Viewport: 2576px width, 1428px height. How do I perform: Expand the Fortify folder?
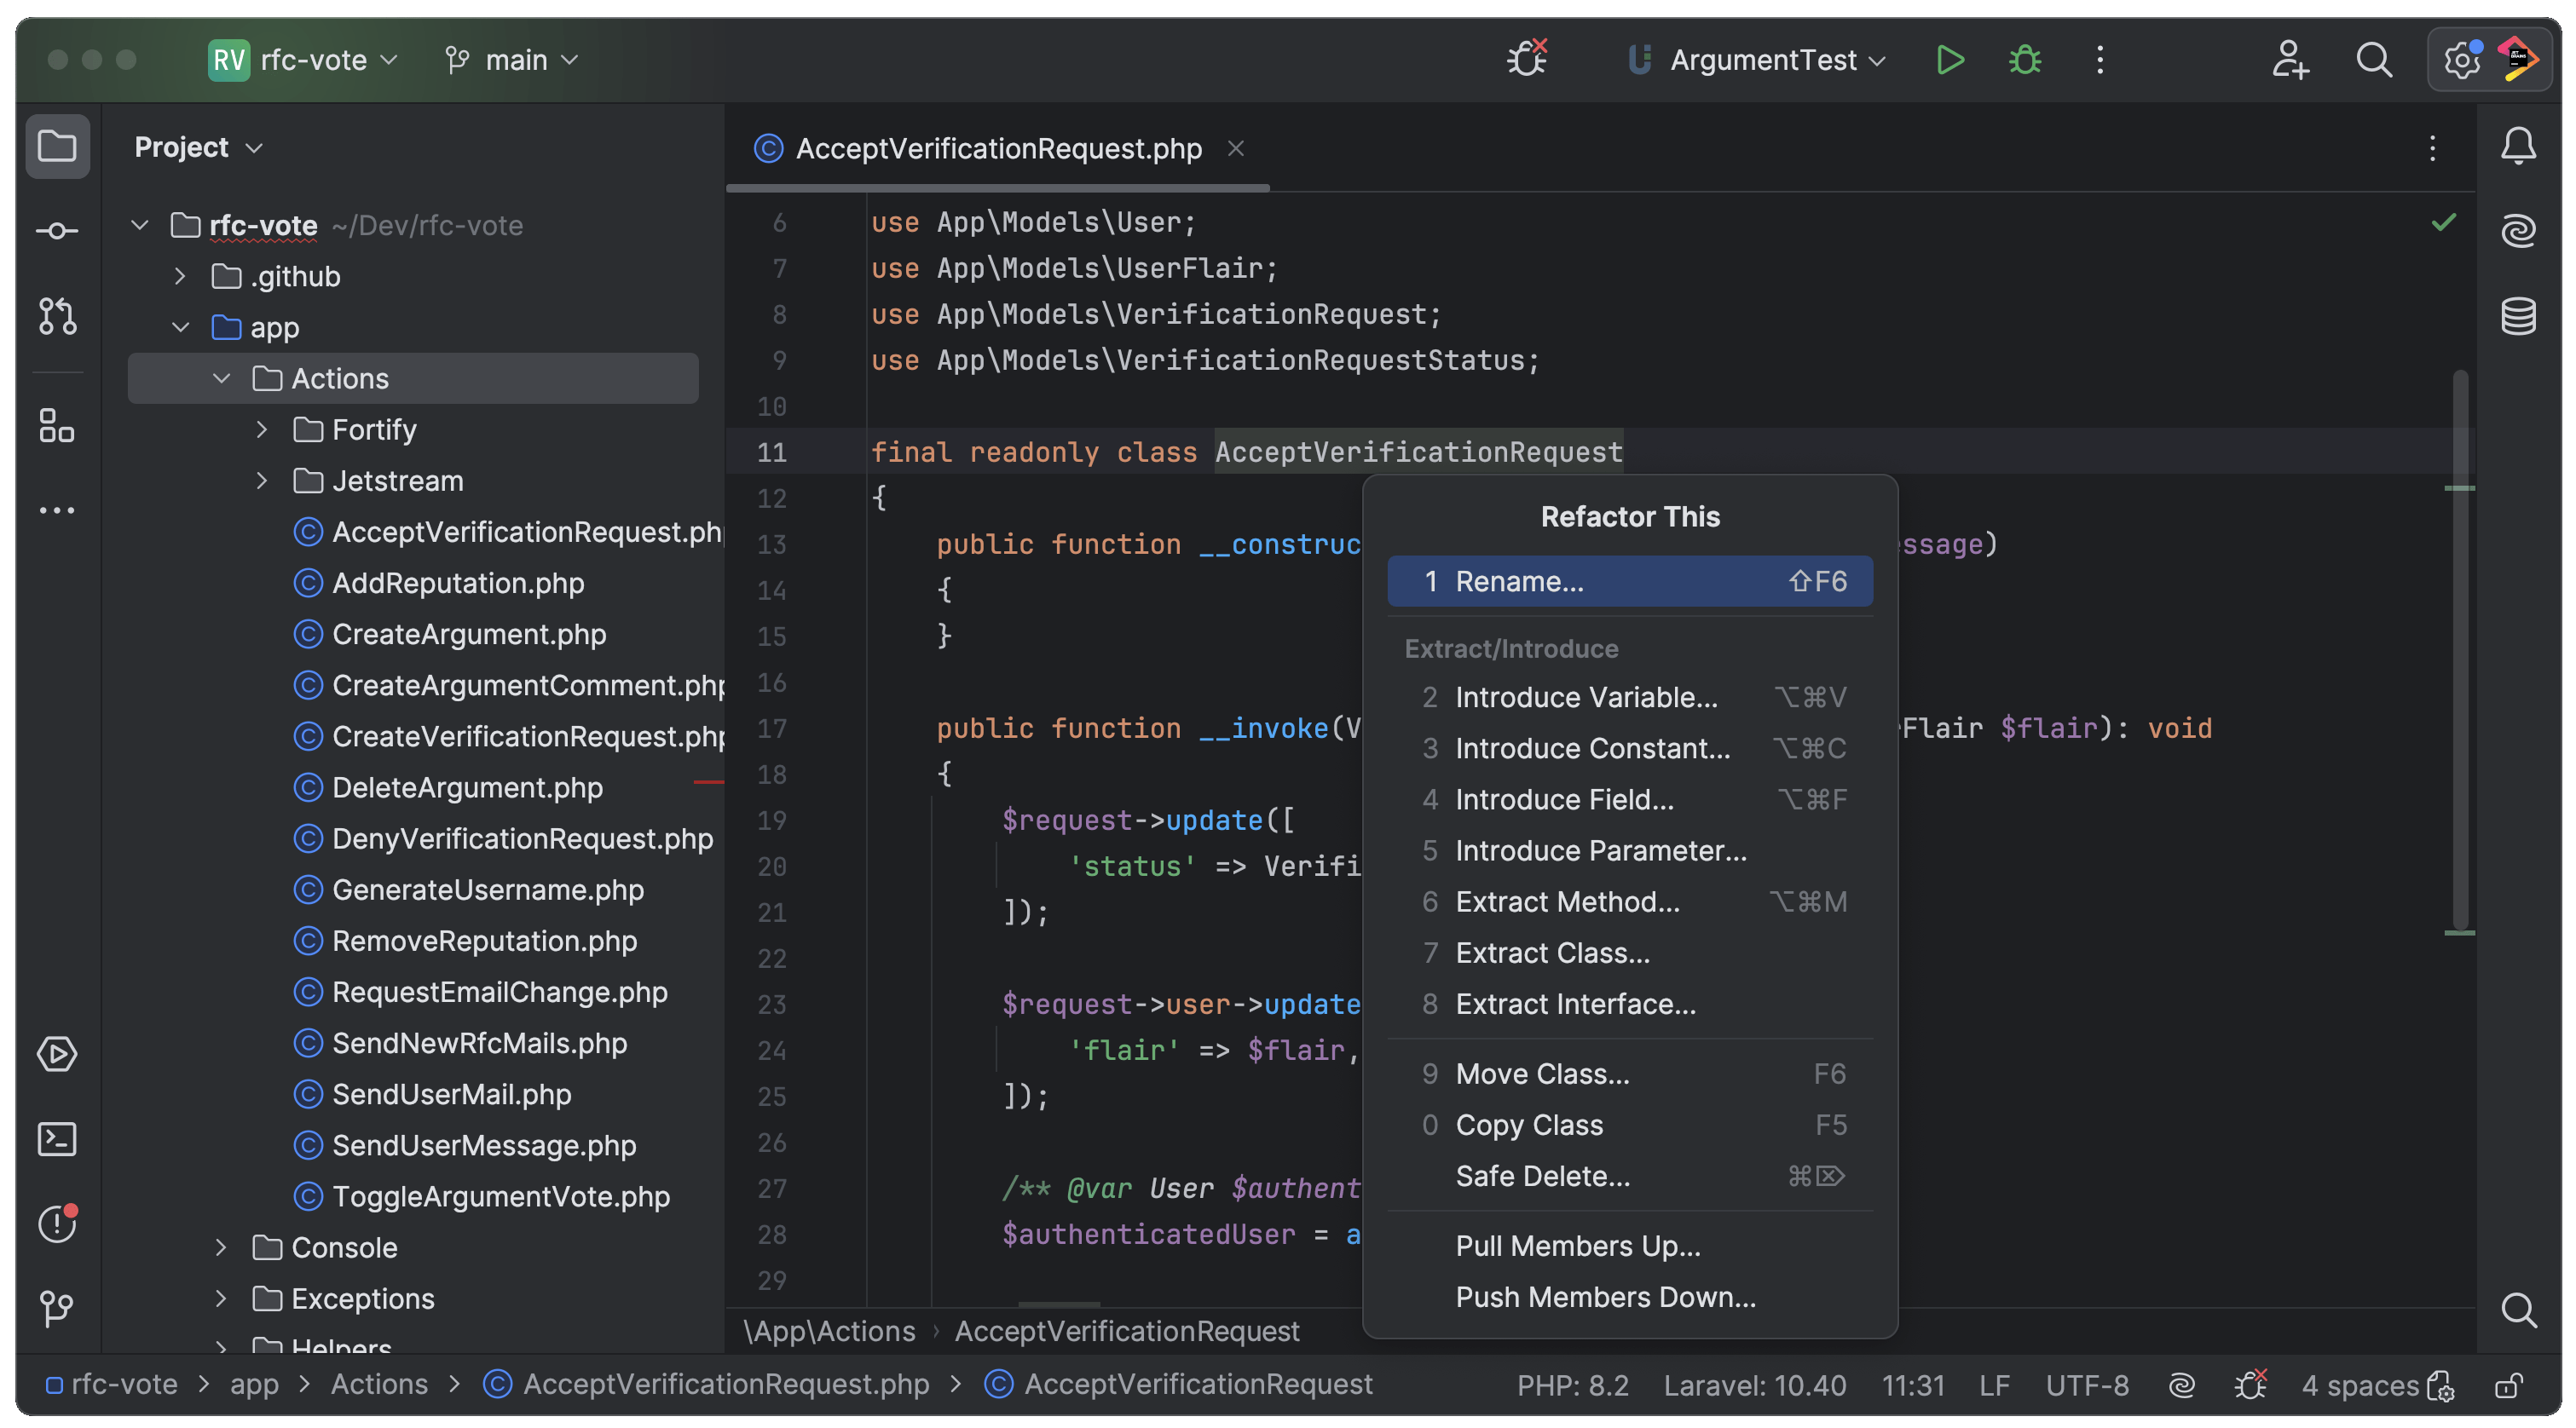[262, 429]
